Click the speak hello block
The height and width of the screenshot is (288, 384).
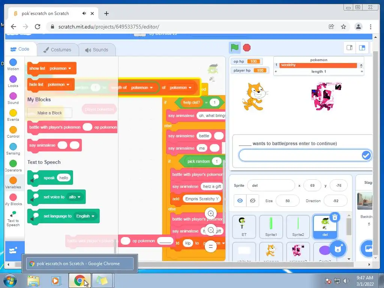click(50, 178)
